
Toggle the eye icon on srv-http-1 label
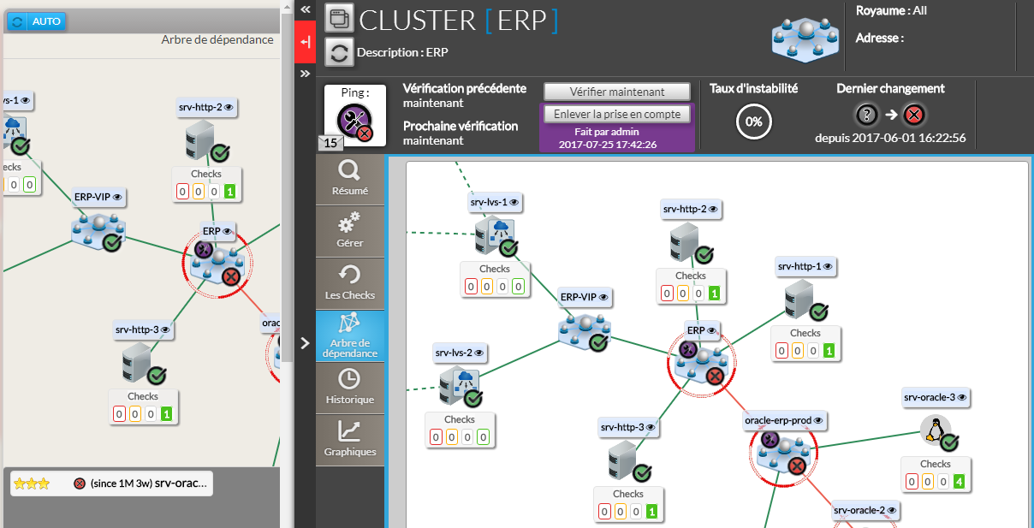tap(827, 267)
